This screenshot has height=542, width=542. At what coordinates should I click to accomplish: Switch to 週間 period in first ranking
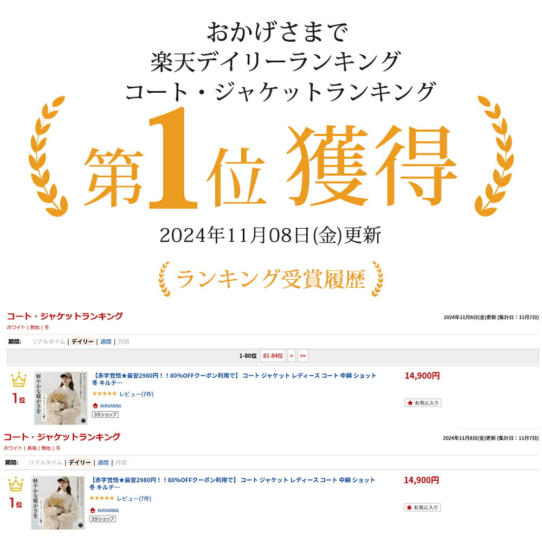point(106,341)
